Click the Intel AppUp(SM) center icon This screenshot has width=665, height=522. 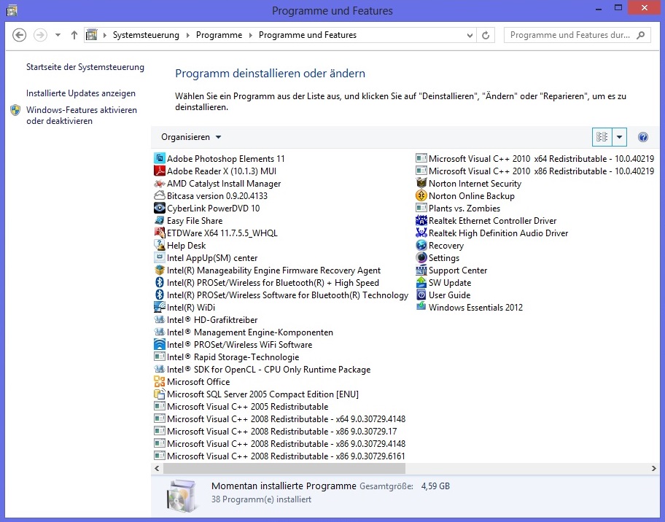point(160,258)
